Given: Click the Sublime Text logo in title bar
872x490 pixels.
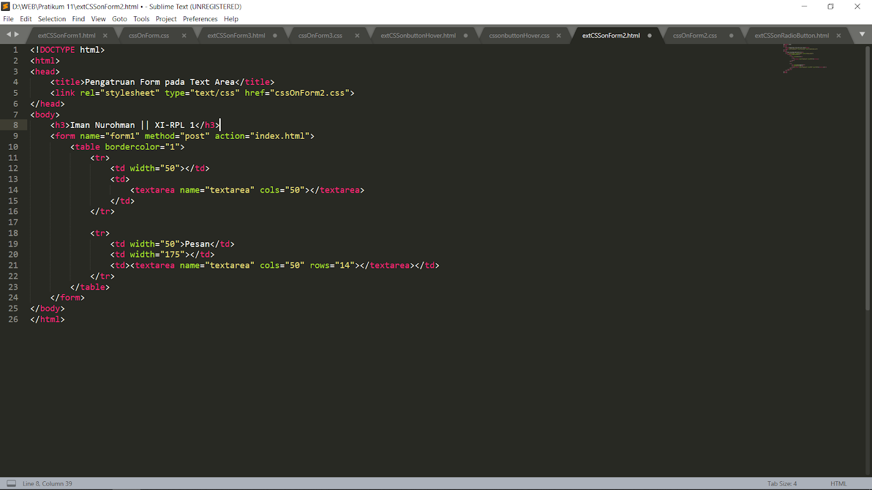Looking at the screenshot, I should [x=5, y=7].
